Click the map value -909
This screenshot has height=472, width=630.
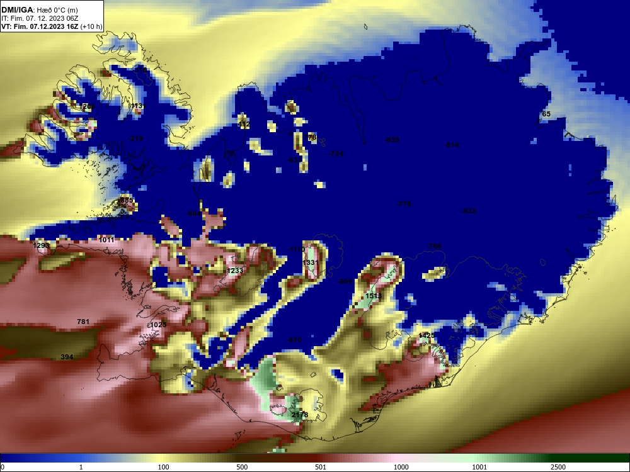pyautogui.click(x=345, y=281)
